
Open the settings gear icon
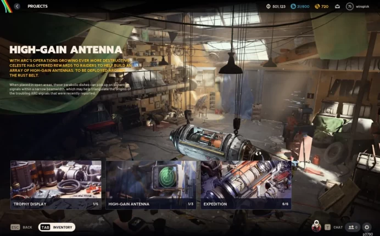(x=367, y=227)
